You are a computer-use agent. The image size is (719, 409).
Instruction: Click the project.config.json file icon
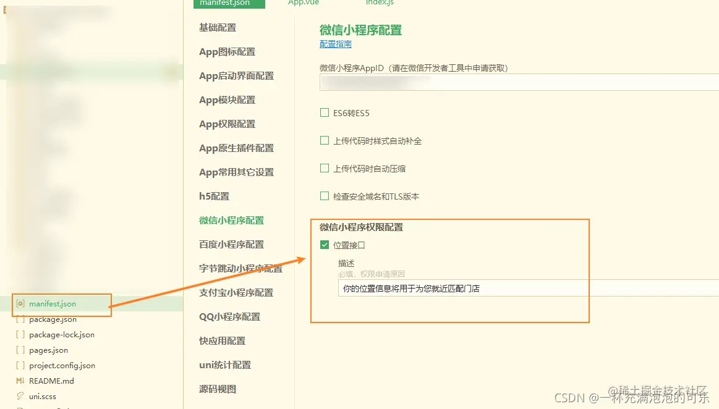20,365
